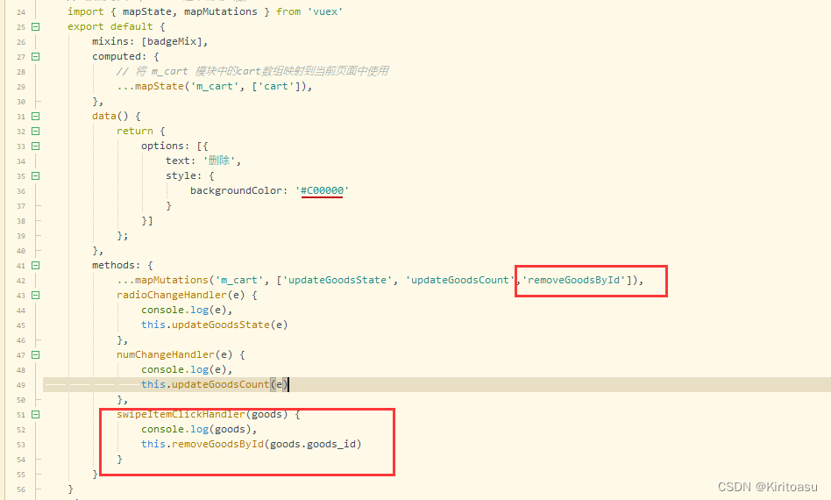
Task: Click console.log(goods) on line 52
Action: (x=196, y=430)
